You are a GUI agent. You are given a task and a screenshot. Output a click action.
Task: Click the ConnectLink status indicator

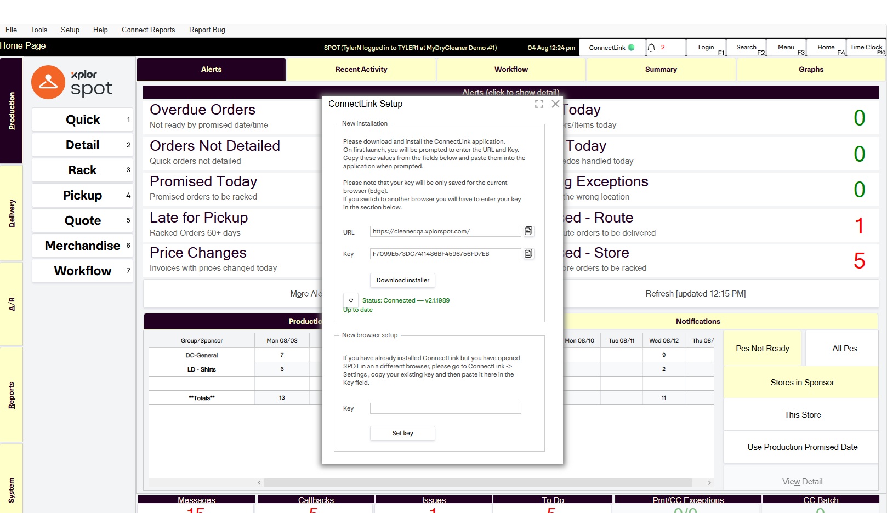[612, 48]
